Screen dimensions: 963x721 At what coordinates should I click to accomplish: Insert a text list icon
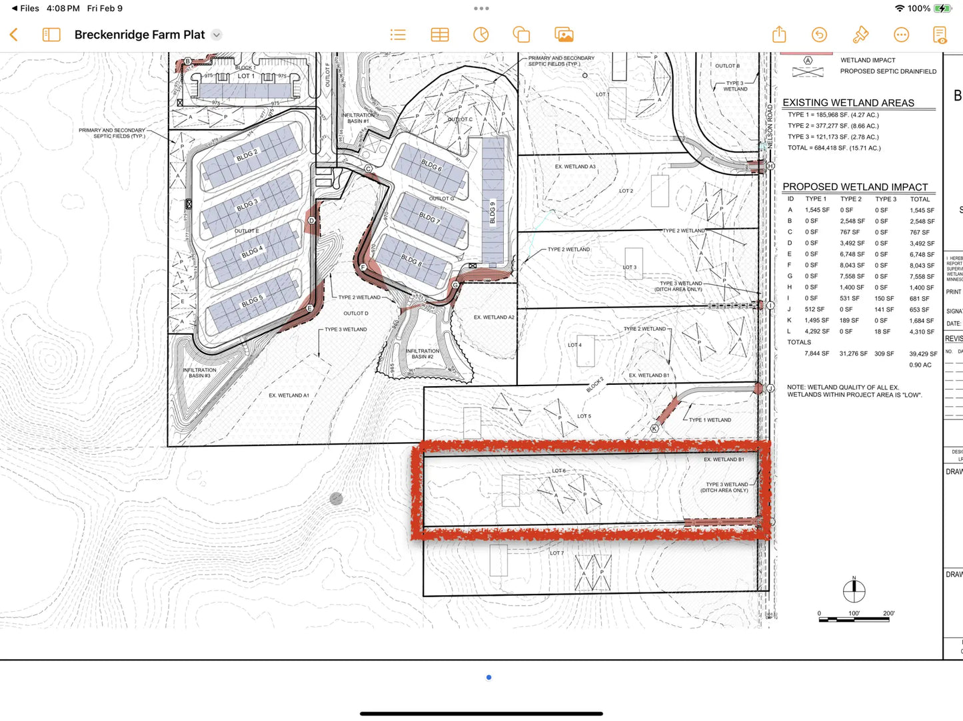(398, 35)
